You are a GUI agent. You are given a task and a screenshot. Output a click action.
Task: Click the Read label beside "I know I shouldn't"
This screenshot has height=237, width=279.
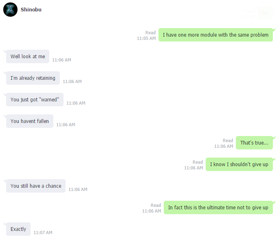[198, 162]
